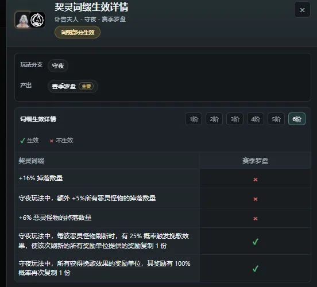Click the 100% 概率再次复制 affix text

click(105, 268)
